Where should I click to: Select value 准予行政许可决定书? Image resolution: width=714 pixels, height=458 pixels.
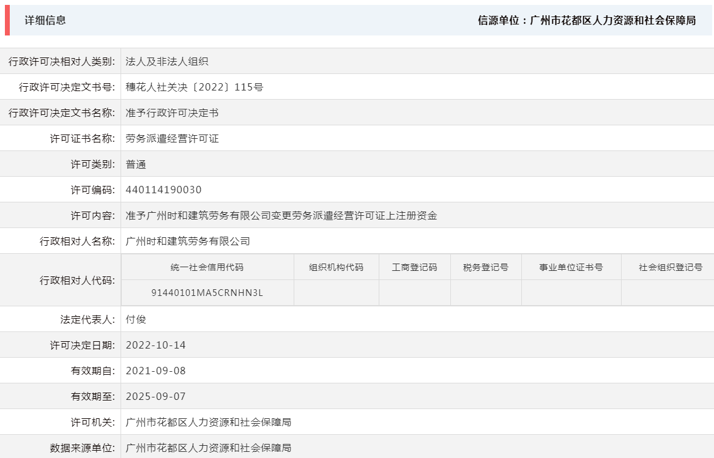coord(172,113)
